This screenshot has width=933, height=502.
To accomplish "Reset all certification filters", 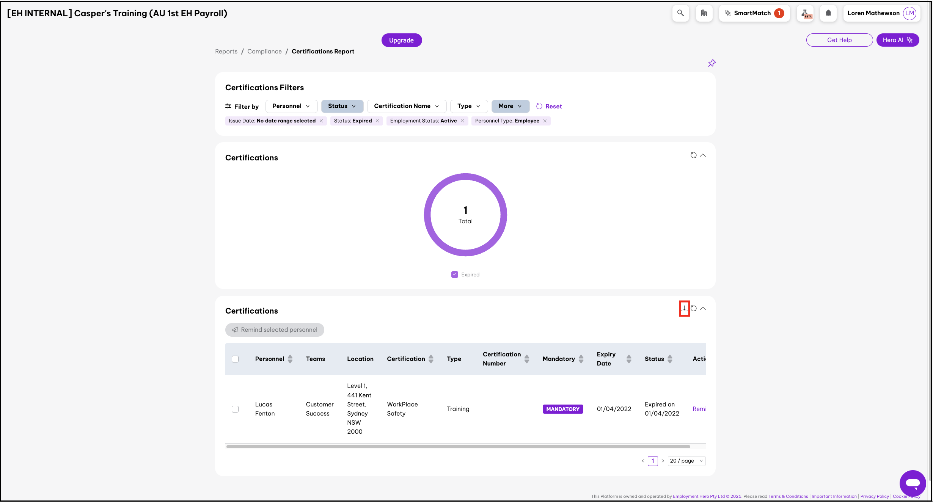I will 549,107.
